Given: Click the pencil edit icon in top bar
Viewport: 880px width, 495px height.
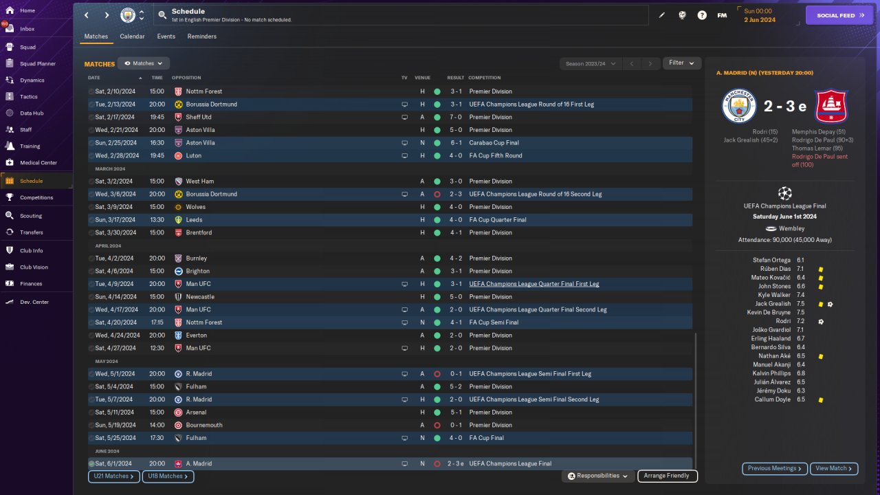Looking at the screenshot, I should (662, 15).
